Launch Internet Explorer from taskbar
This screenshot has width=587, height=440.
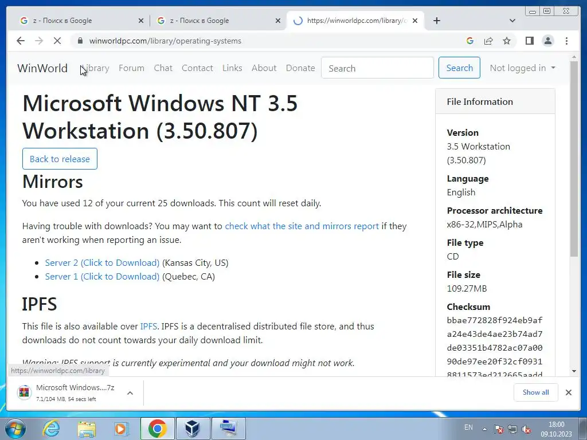coord(51,429)
